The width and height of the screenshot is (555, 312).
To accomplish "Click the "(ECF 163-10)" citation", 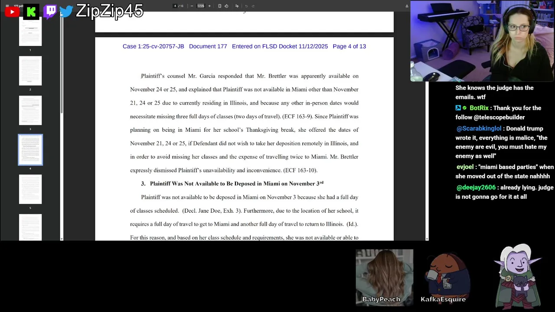I will (x=300, y=170).
